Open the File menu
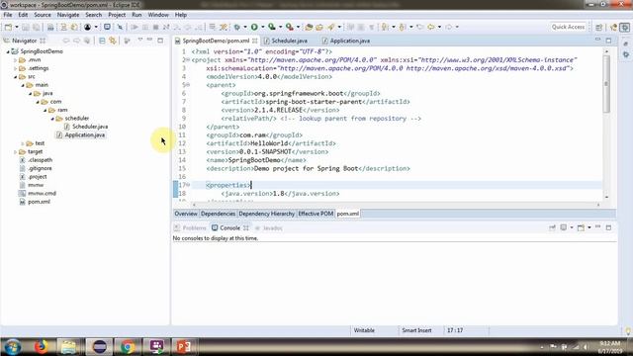 pyautogui.click(x=8, y=15)
